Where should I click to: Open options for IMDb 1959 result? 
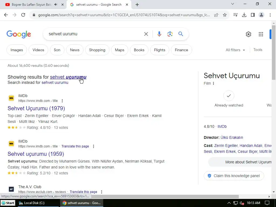coord(94,146)
